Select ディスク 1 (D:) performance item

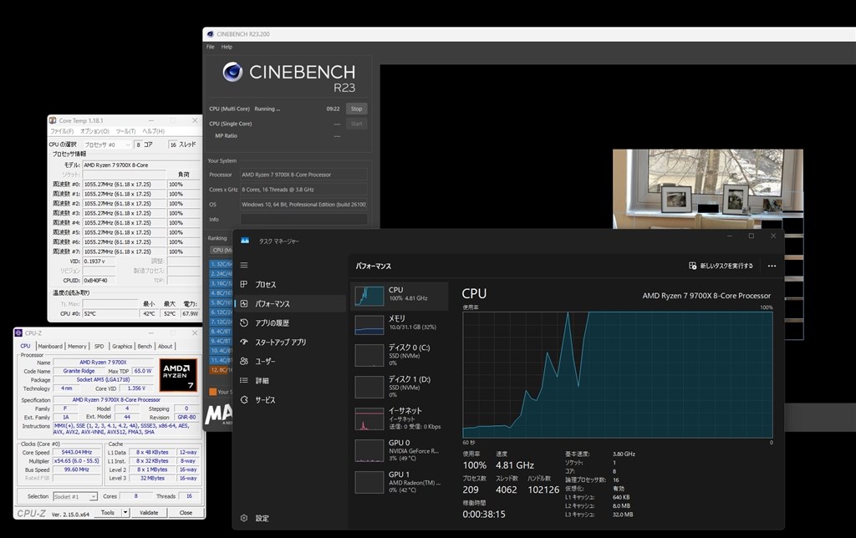pyautogui.click(x=399, y=386)
